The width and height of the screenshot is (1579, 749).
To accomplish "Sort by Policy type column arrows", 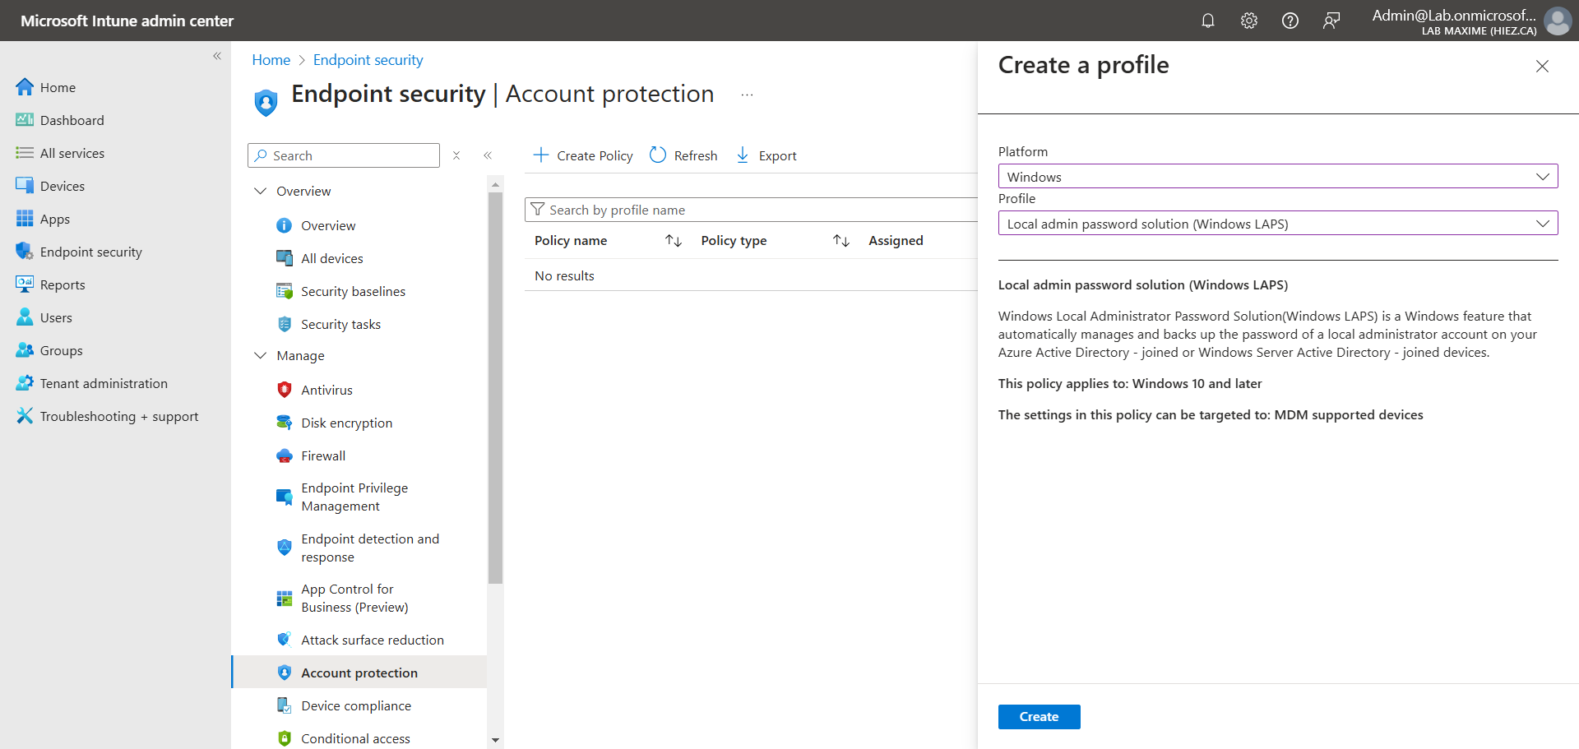I will [840, 241].
